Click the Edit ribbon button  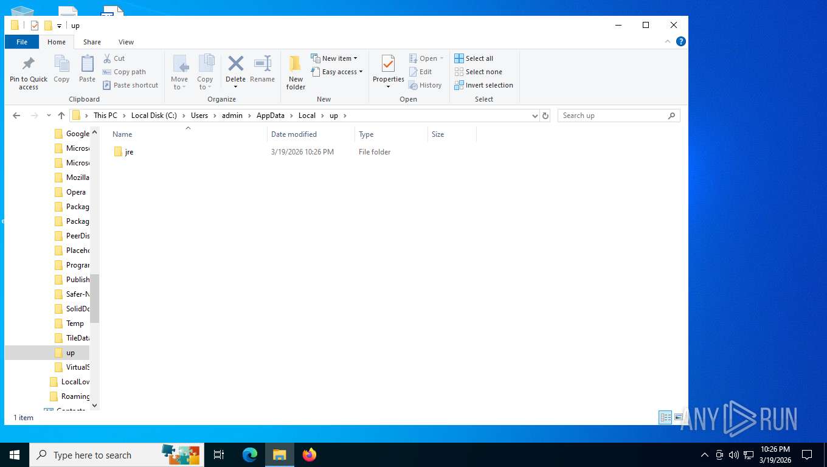coord(420,72)
